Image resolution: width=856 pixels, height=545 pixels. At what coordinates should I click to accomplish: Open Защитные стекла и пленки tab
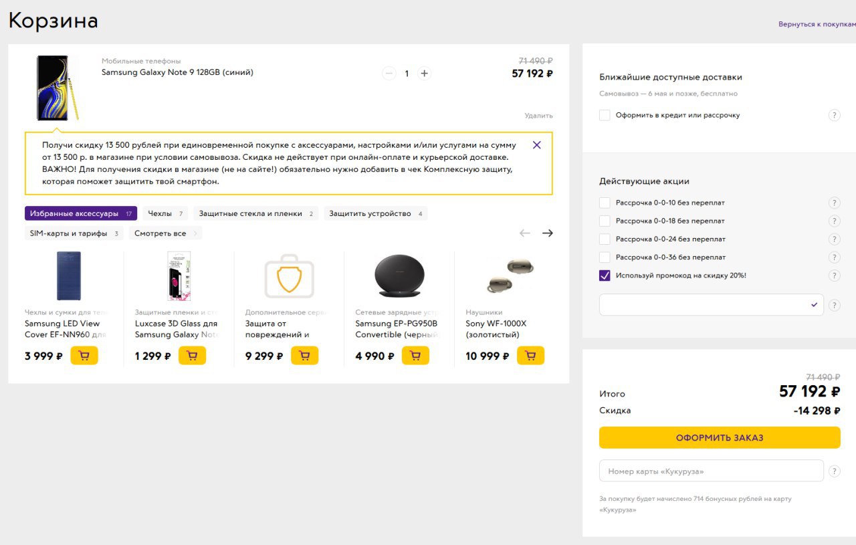point(256,213)
